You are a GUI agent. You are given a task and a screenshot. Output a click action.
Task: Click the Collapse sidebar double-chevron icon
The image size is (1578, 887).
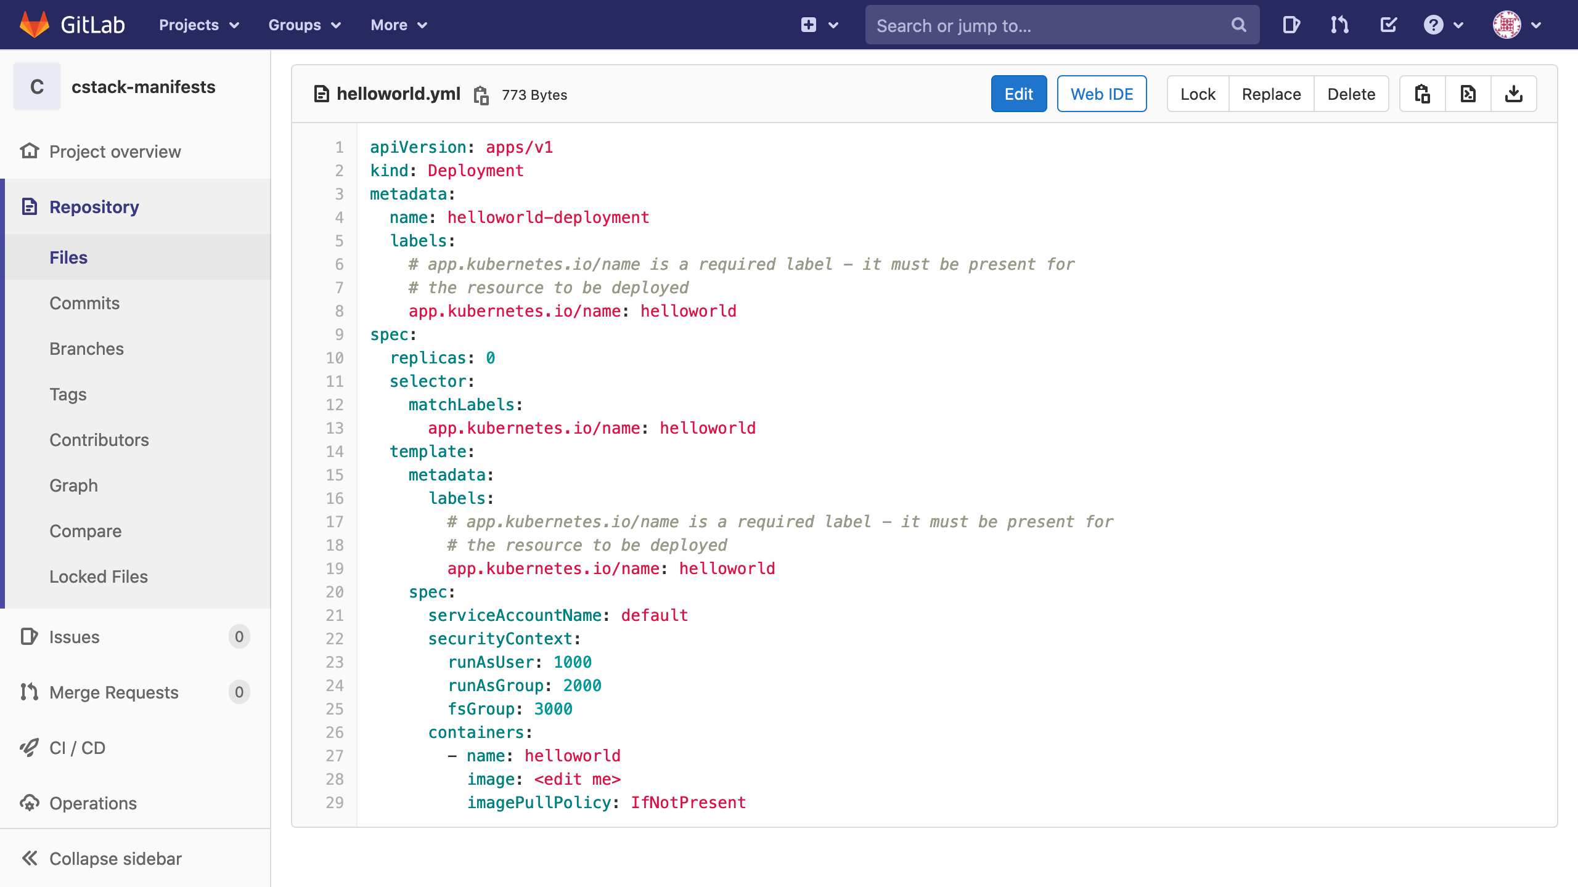coord(30,858)
